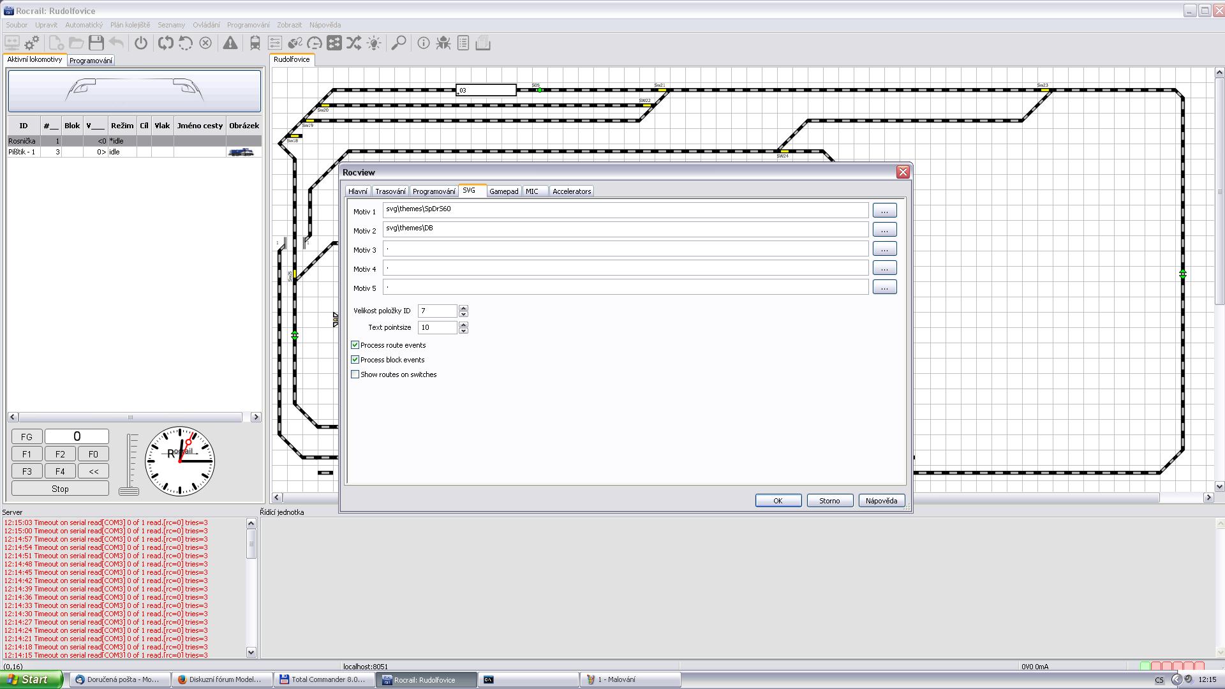The width and height of the screenshot is (1225, 689).
Task: Click the Motiv 1 path input field
Action: [625, 210]
